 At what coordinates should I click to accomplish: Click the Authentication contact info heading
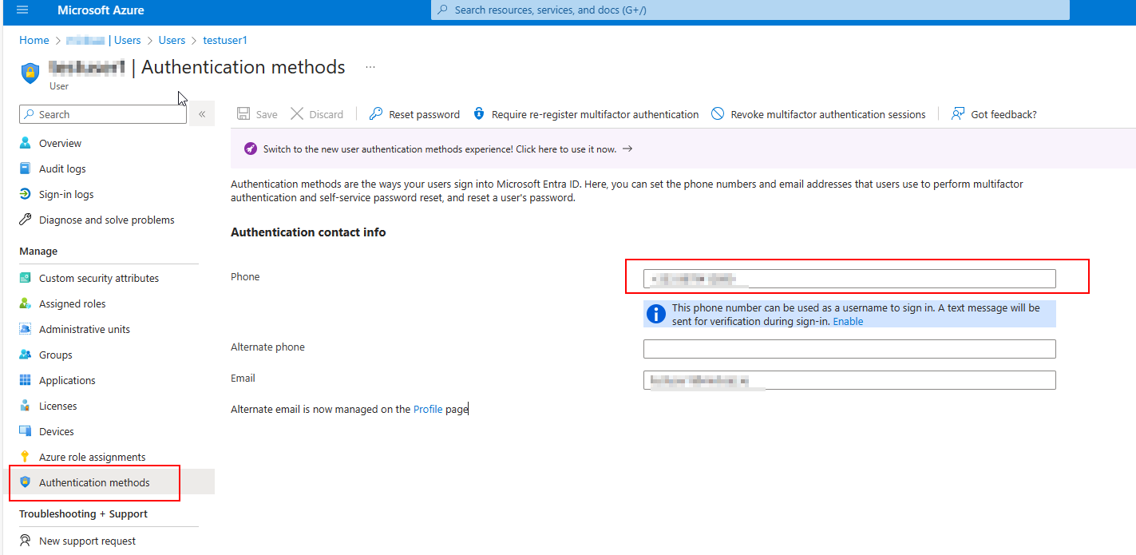[x=308, y=232]
